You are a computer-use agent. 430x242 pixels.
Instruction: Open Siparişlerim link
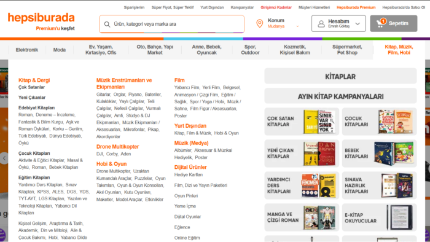tap(134, 7)
